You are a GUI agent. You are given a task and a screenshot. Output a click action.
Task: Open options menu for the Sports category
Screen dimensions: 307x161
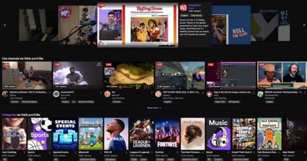click(50, 152)
